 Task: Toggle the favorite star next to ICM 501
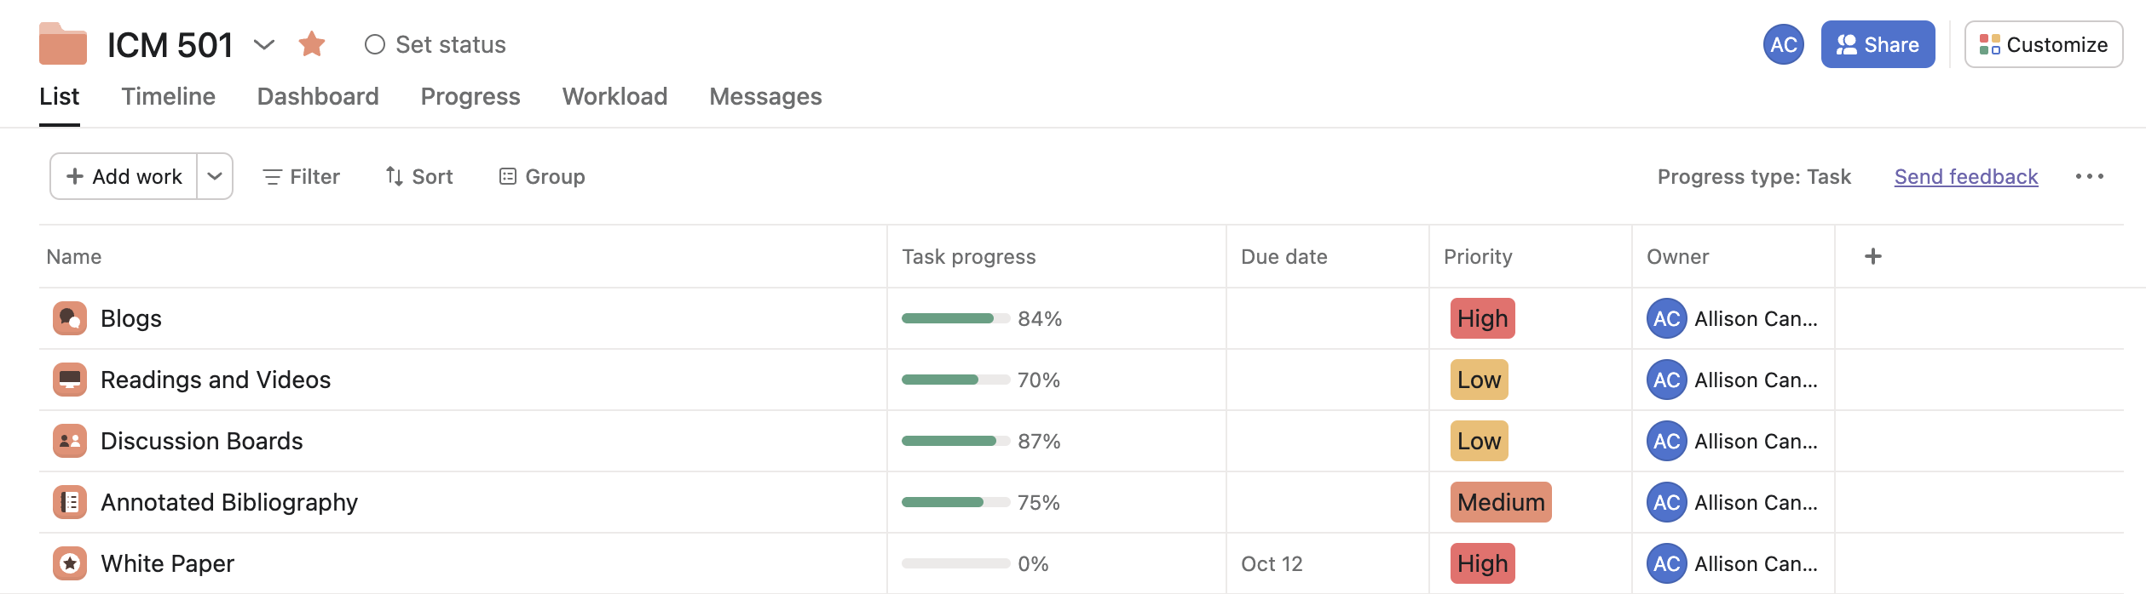[x=312, y=44]
